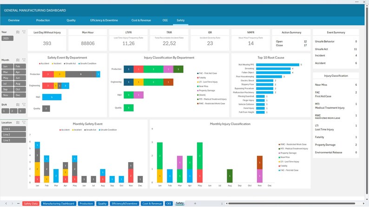369x207 pixels.
Task: Clear the Month slicer filter
Action: pos(24,60)
